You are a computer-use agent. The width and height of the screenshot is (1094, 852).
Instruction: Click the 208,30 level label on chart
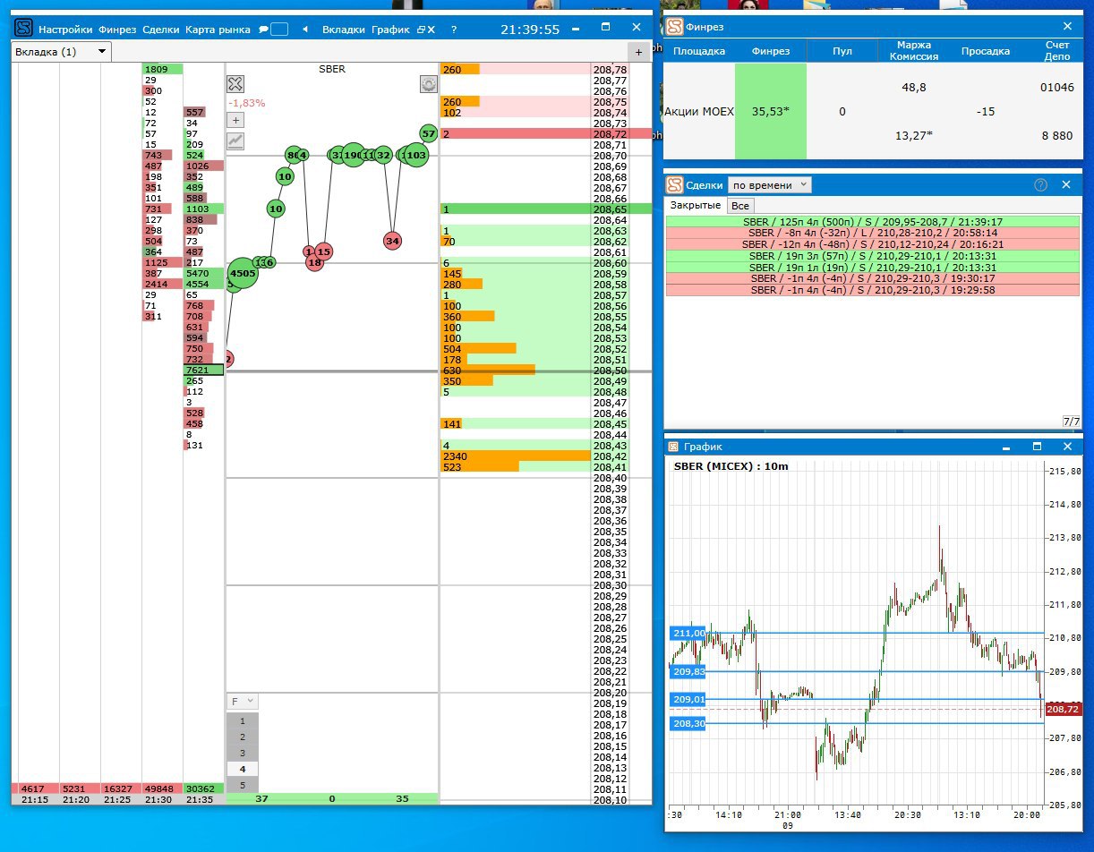[688, 723]
